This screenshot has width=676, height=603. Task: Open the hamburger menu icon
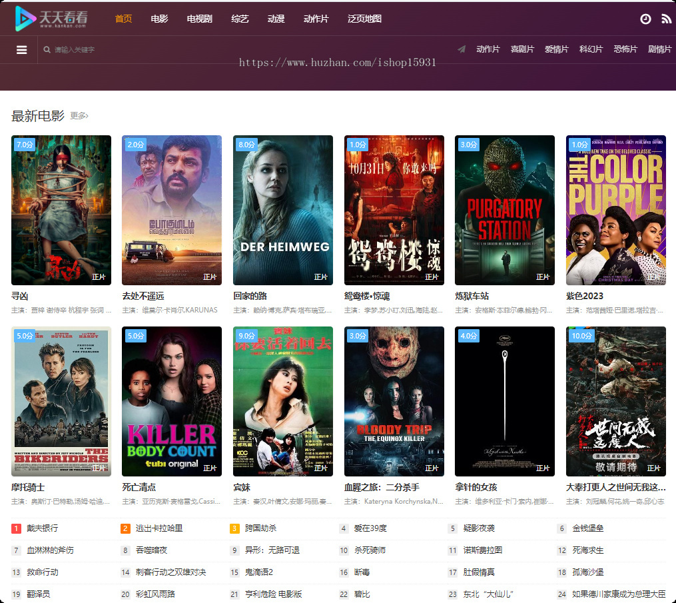(x=21, y=50)
